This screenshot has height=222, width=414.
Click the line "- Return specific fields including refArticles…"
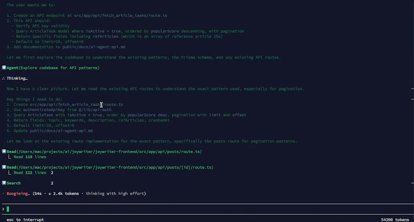(x=117, y=36)
